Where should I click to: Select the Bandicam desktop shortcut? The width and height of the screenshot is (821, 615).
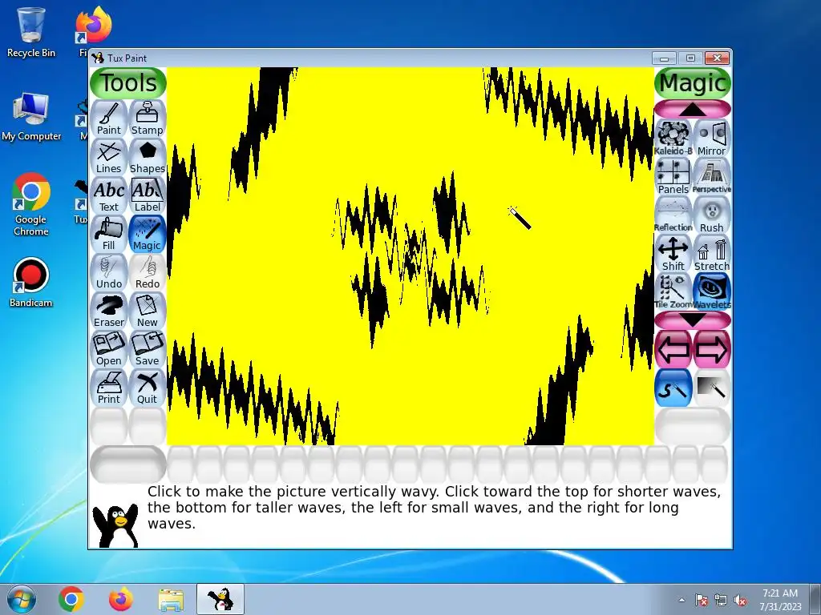pyautogui.click(x=31, y=283)
